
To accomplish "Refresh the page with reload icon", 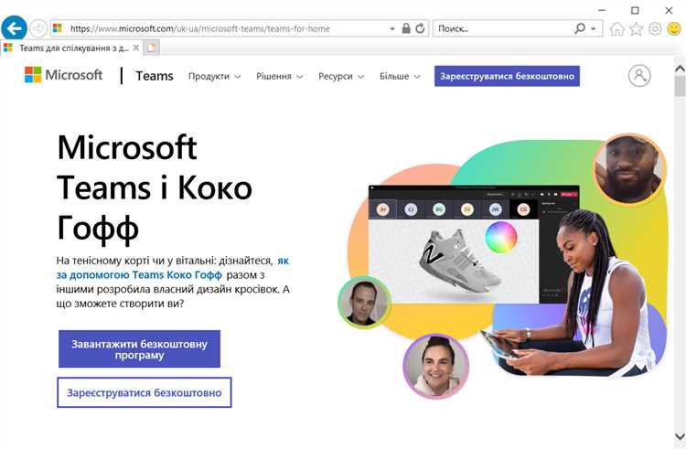I will tap(420, 28).
